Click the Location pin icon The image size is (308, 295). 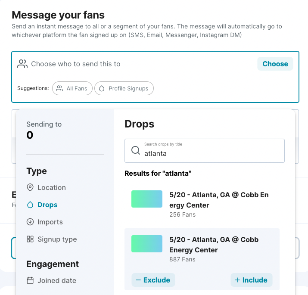coord(30,187)
